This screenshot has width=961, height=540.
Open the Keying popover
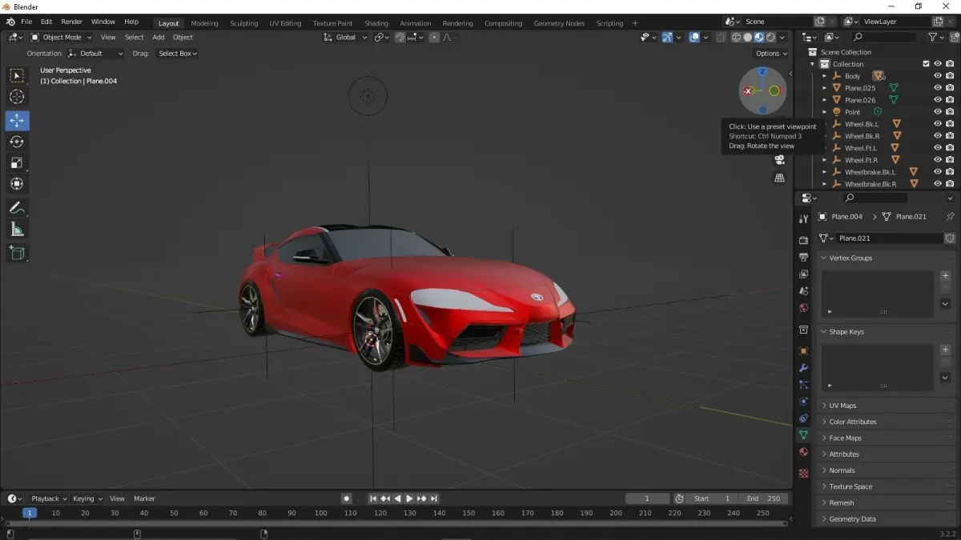click(x=86, y=498)
